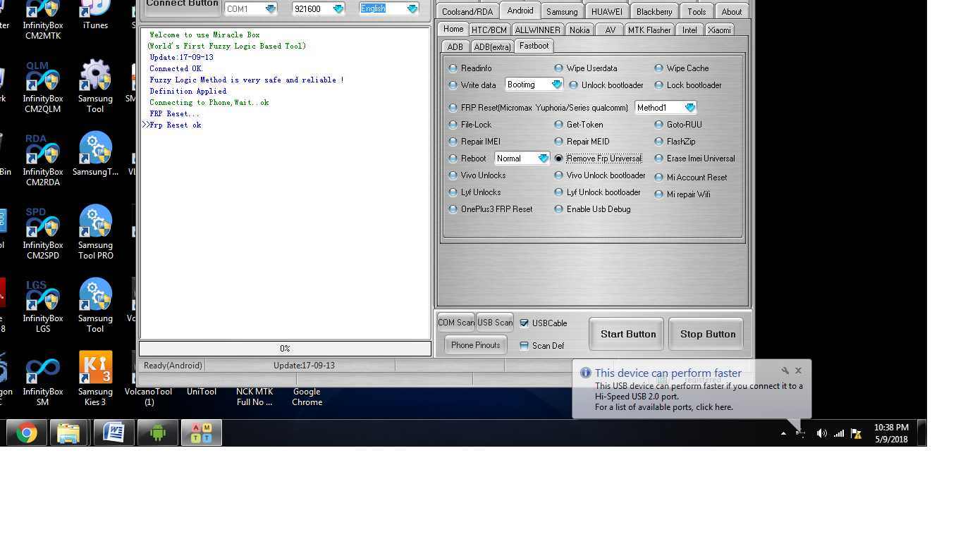Open InfinityBox LGS desktop shortcut
The image size is (963, 541).
(43, 306)
